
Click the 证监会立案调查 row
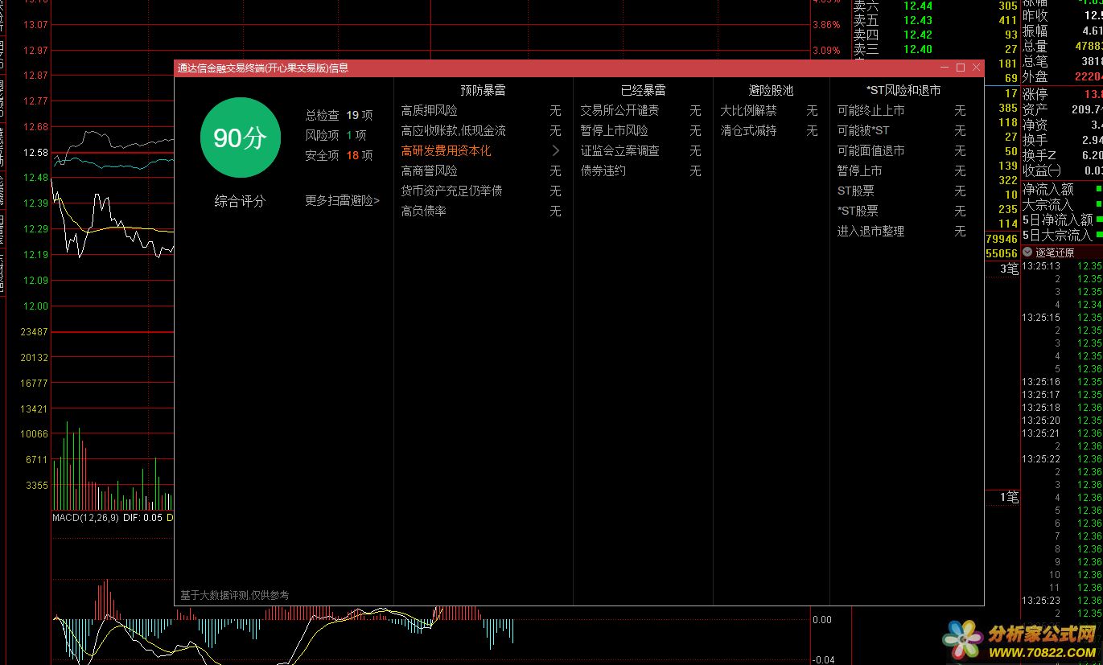point(641,150)
